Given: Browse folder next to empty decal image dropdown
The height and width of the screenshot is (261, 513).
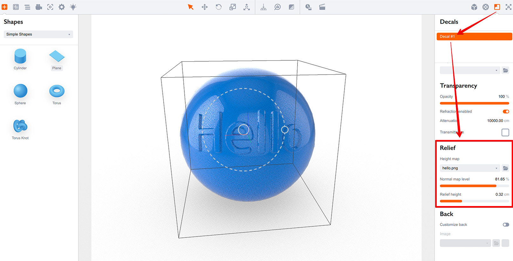Looking at the screenshot, I should (505, 70).
